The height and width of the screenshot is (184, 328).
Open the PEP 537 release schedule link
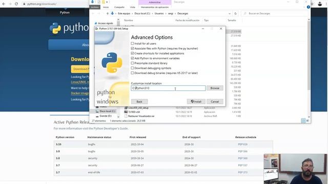click(x=242, y=166)
